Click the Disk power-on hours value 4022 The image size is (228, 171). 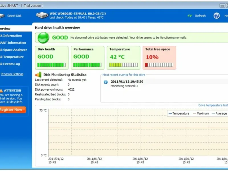click(71, 89)
